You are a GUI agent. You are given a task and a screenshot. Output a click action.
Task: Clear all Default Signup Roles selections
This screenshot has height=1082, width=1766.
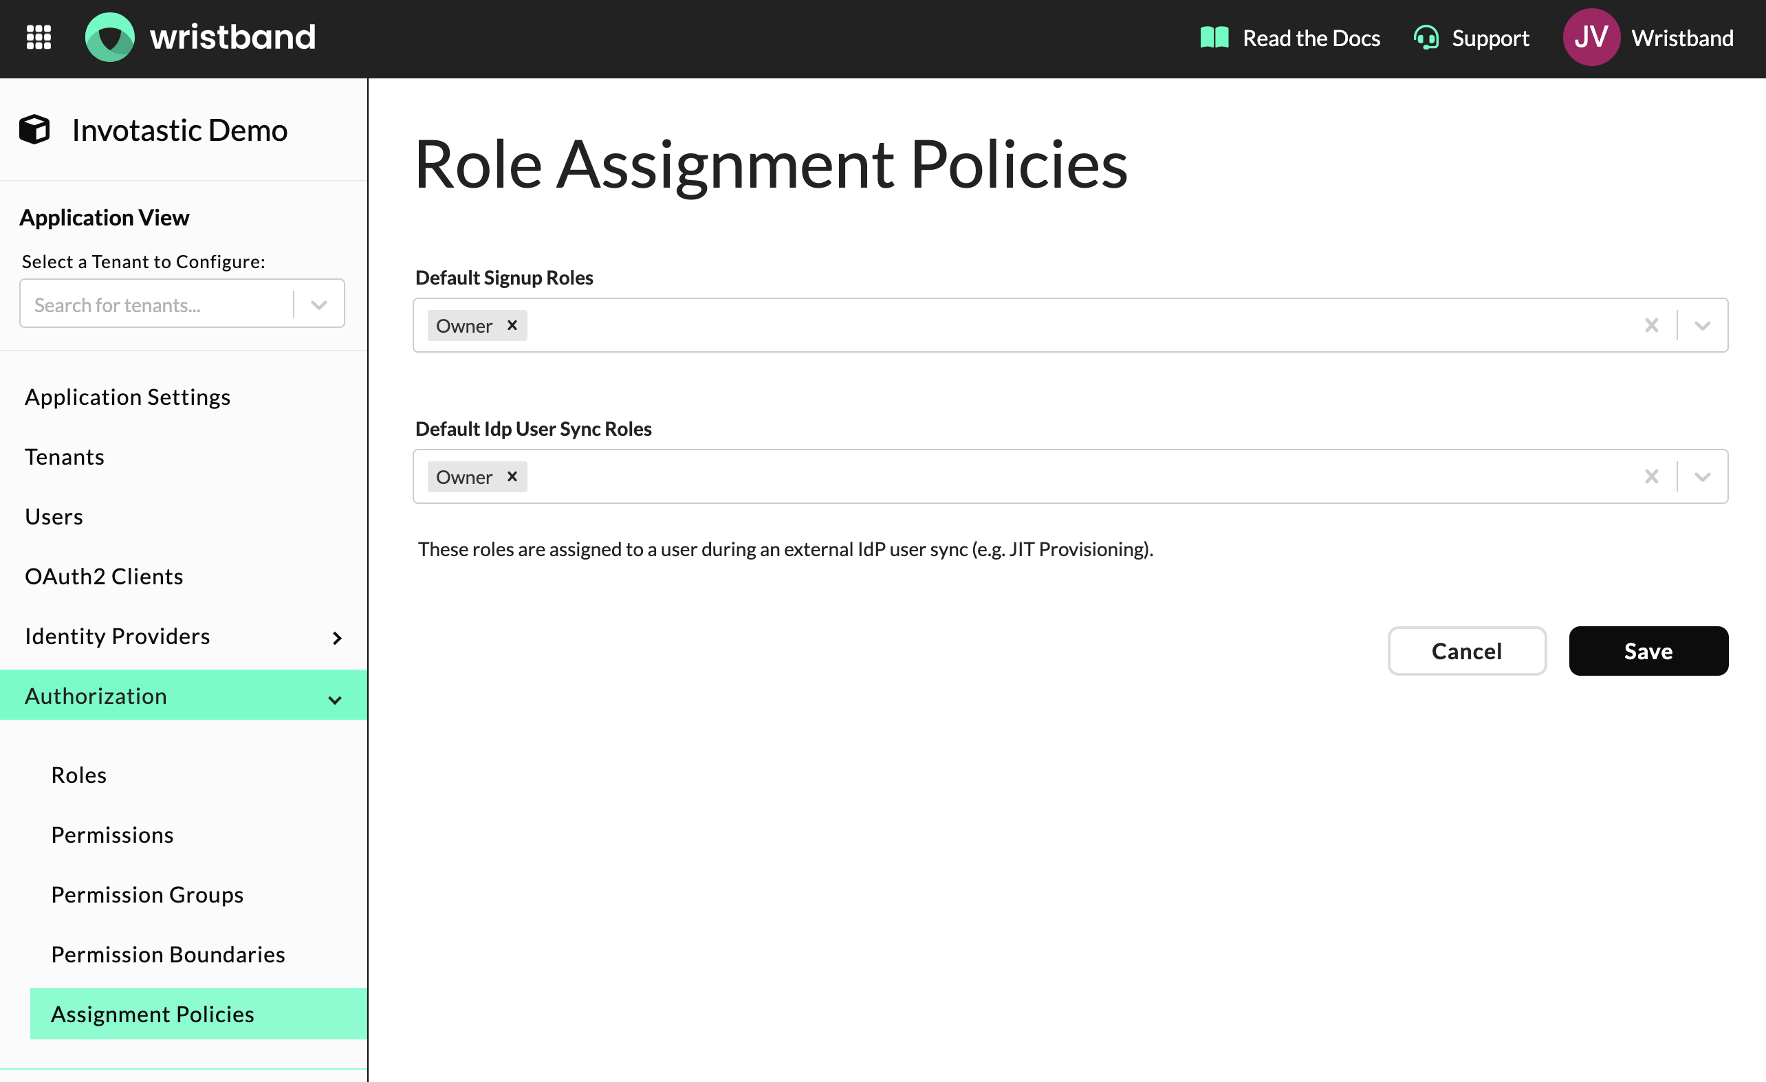point(1651,325)
